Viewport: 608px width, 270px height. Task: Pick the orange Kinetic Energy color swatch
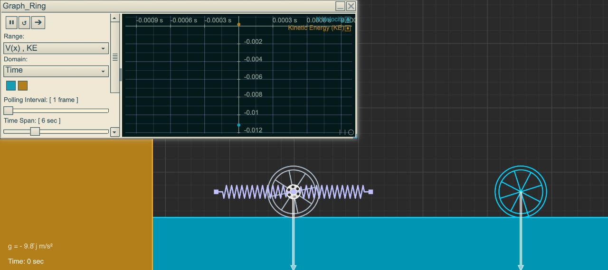tap(23, 85)
